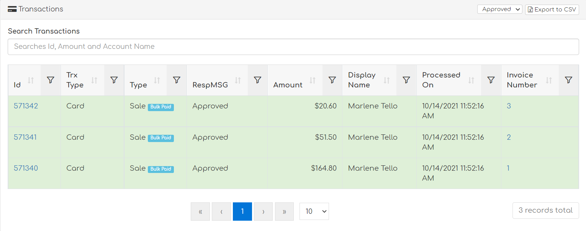Screen dimensions: 586x231
Task: Sort the table by Amount
Action: (313, 81)
